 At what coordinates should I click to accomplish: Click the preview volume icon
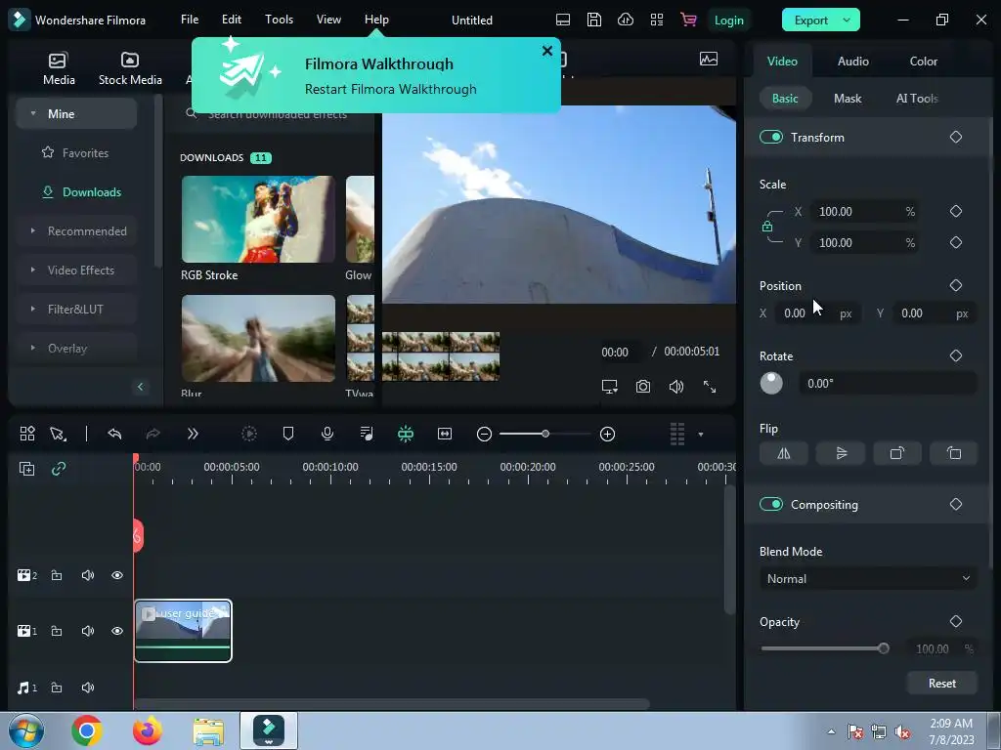(x=676, y=387)
